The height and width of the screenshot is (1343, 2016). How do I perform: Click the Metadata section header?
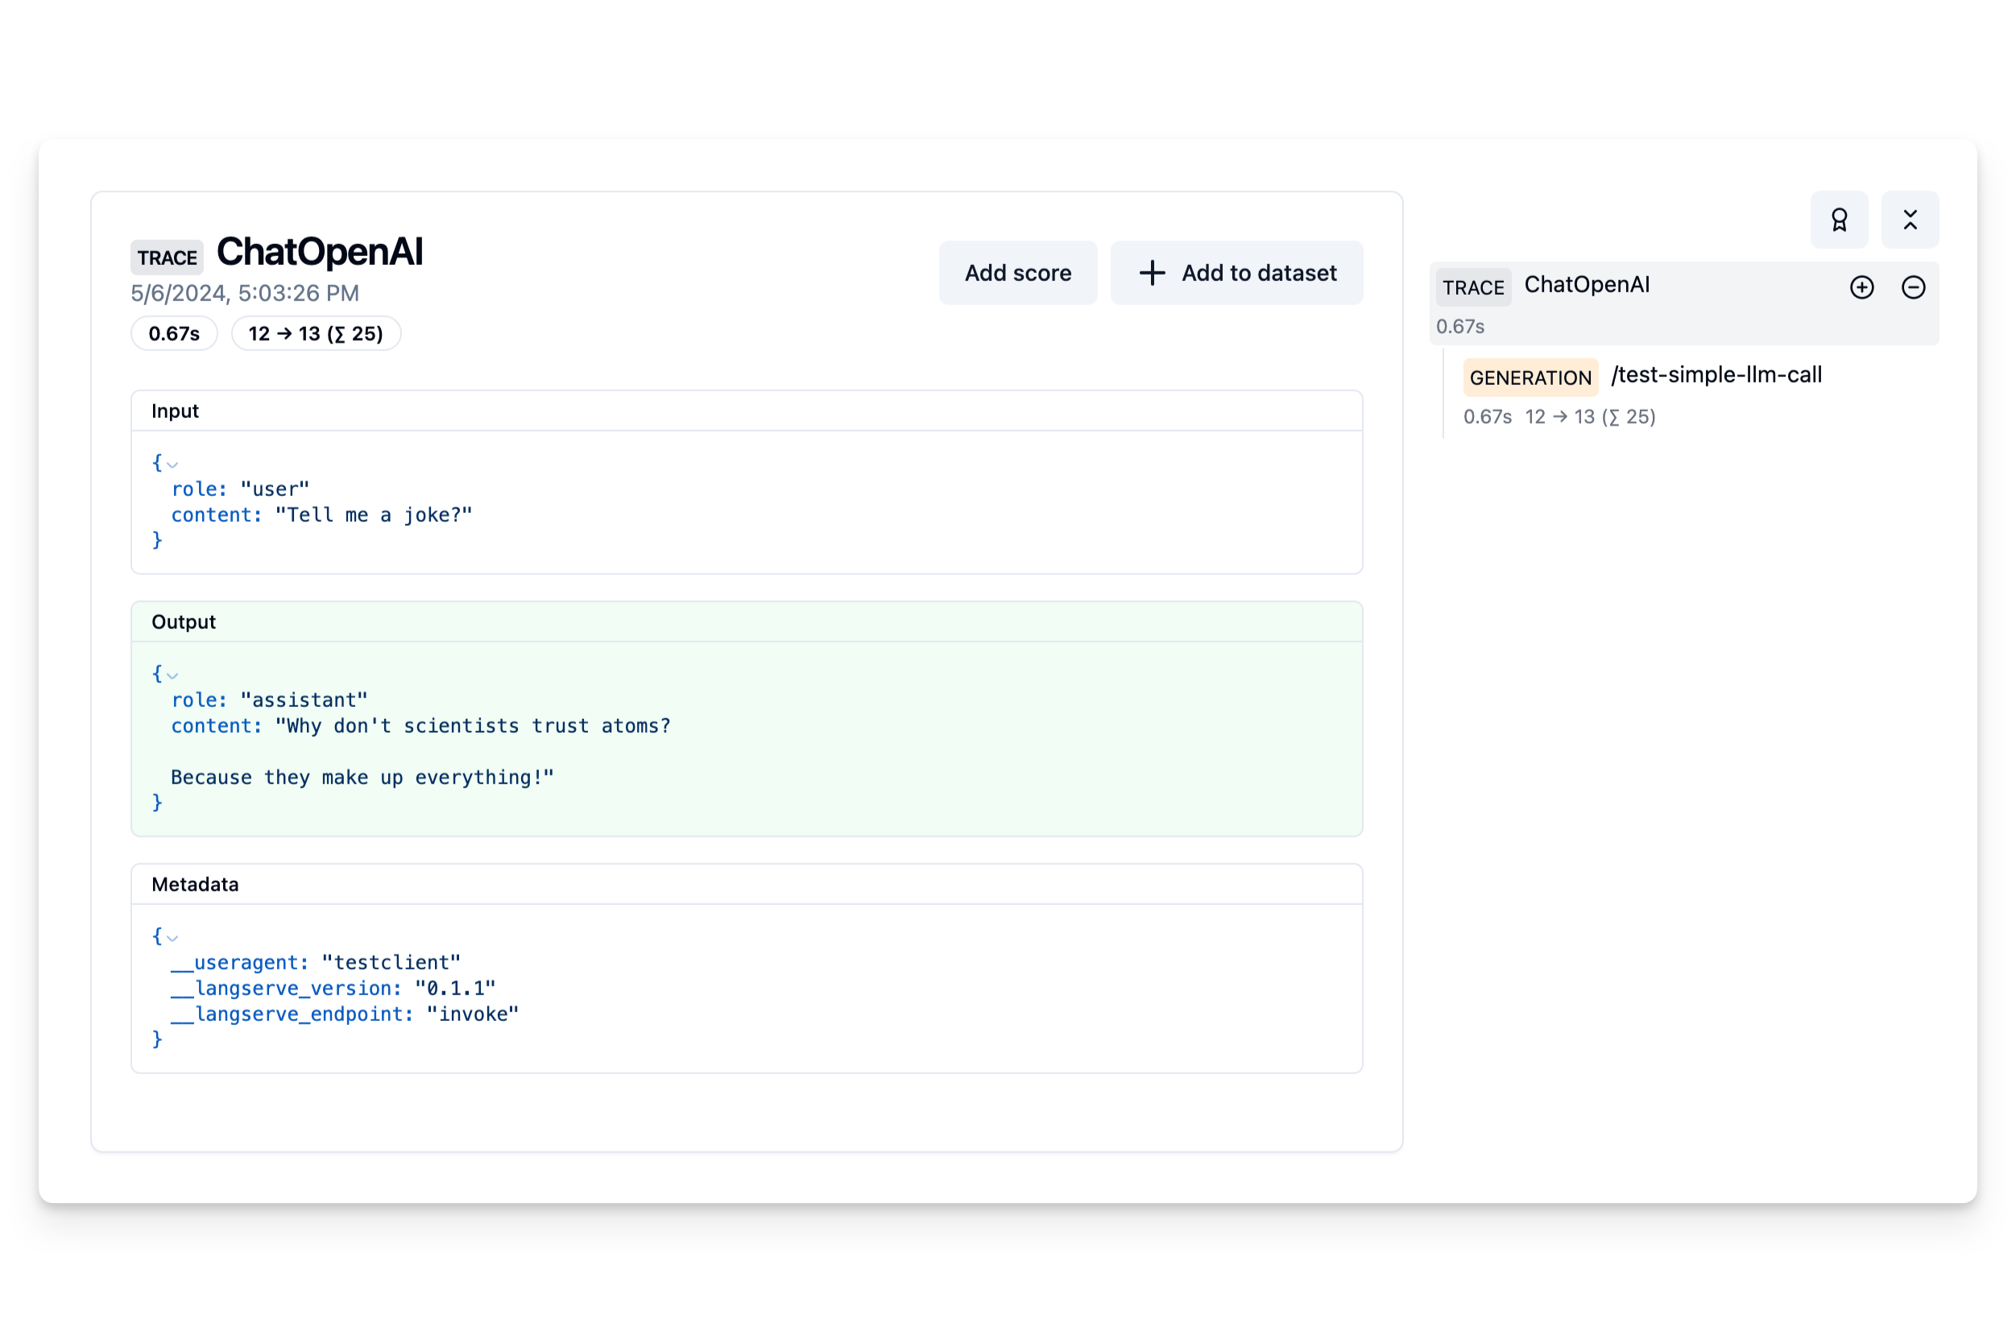click(194, 884)
